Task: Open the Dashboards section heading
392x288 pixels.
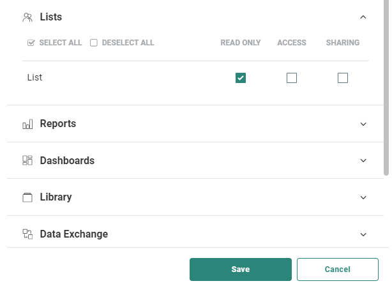Action: coord(67,160)
